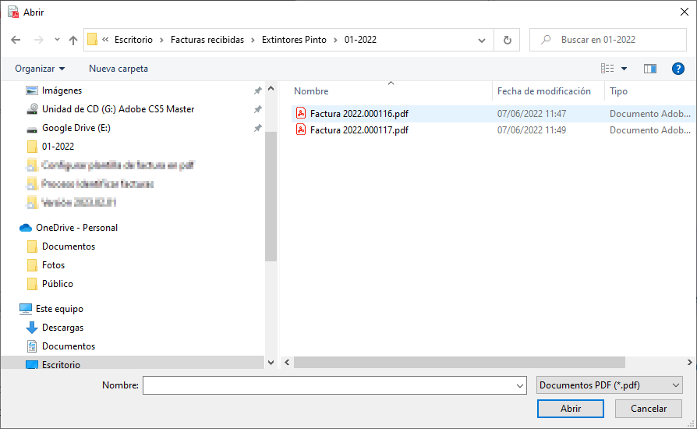Create a Nueva carpeta
This screenshot has width=697, height=429.
(119, 69)
